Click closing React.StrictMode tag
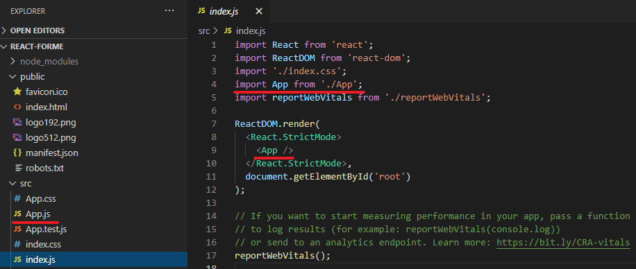636x269 pixels. 296,163
